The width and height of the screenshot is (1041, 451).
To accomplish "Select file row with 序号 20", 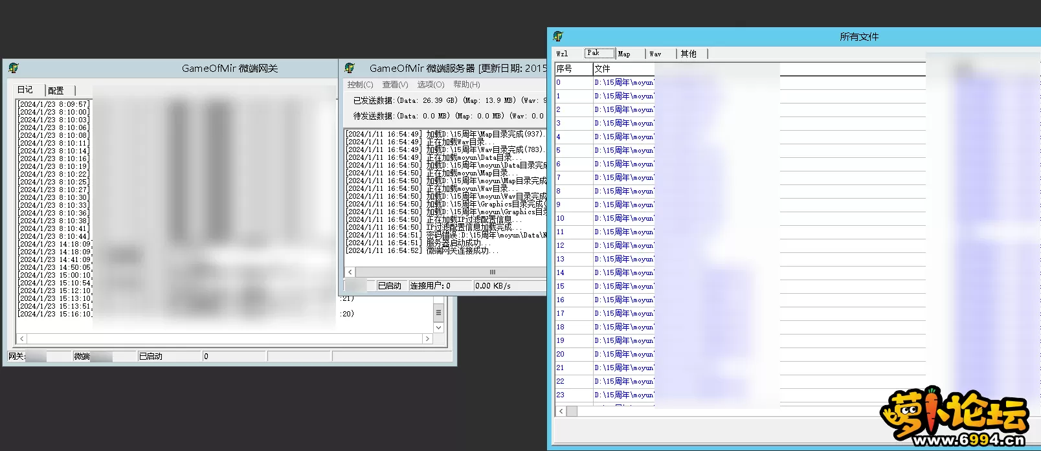I will [x=741, y=355].
